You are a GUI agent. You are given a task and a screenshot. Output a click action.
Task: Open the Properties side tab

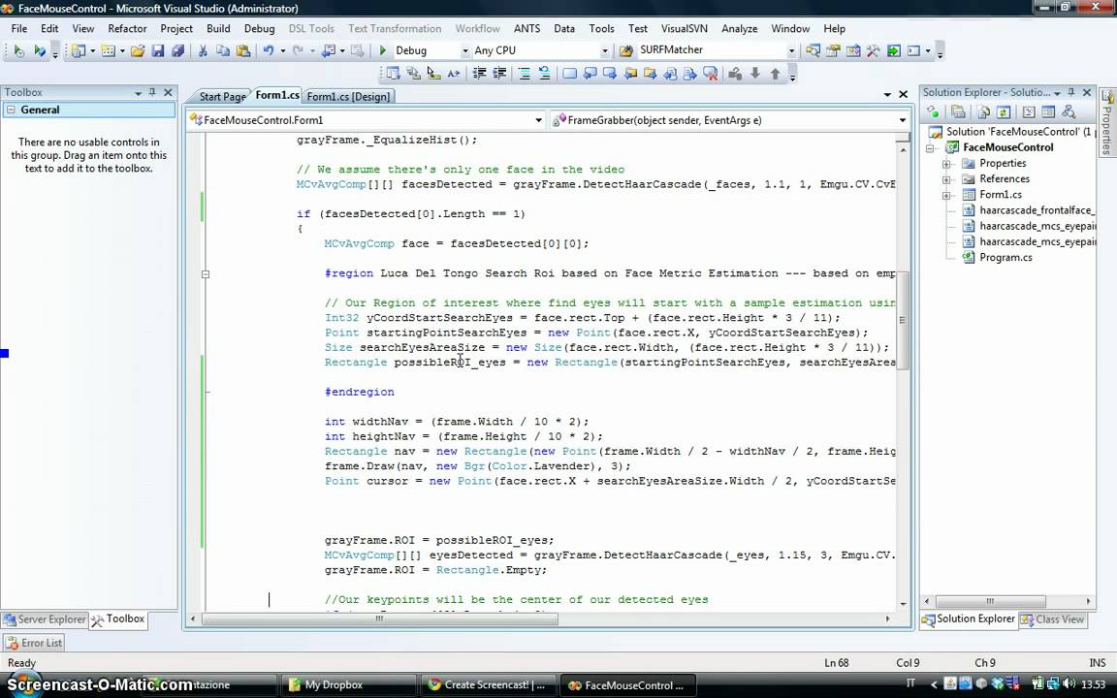coord(1107,122)
